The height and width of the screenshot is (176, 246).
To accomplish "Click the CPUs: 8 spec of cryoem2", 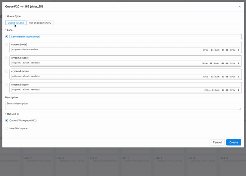I will tap(209, 90).
